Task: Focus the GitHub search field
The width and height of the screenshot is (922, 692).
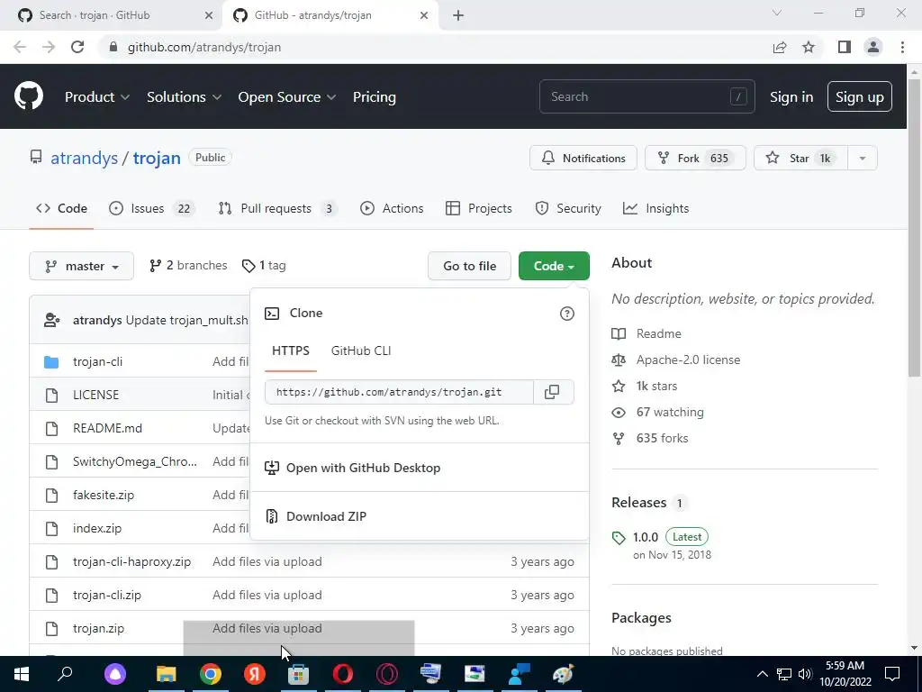Action: [646, 96]
